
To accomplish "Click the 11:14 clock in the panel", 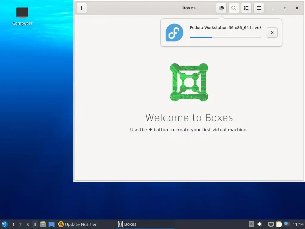I will pos(298,224).
